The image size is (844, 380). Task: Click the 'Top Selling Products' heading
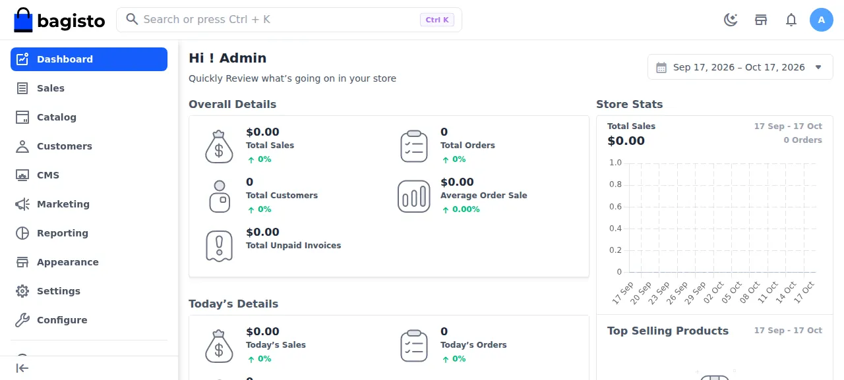click(x=668, y=331)
